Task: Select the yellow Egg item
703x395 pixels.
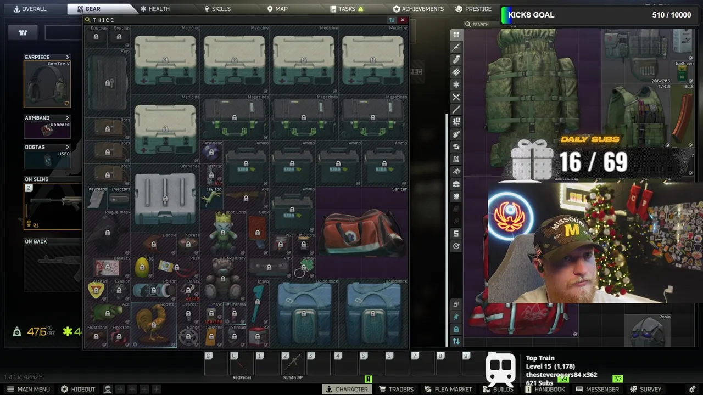Action: pos(142,267)
